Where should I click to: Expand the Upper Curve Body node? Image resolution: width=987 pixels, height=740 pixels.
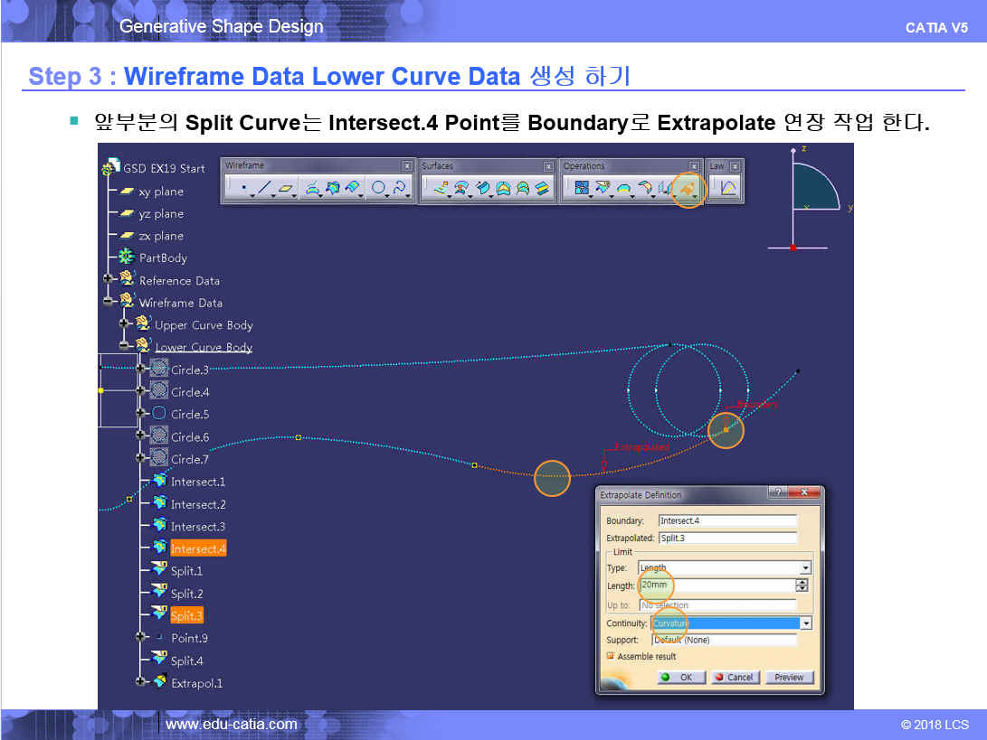click(124, 324)
